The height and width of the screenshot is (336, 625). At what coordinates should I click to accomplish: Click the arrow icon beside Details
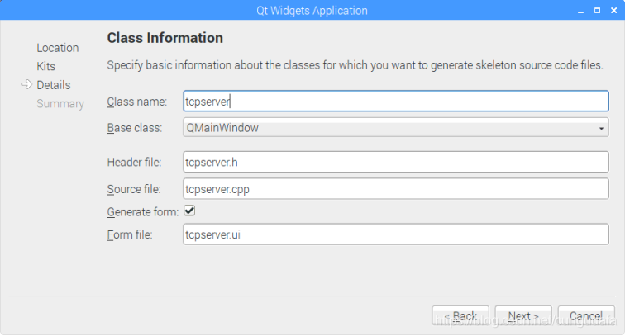pyautogui.click(x=26, y=84)
